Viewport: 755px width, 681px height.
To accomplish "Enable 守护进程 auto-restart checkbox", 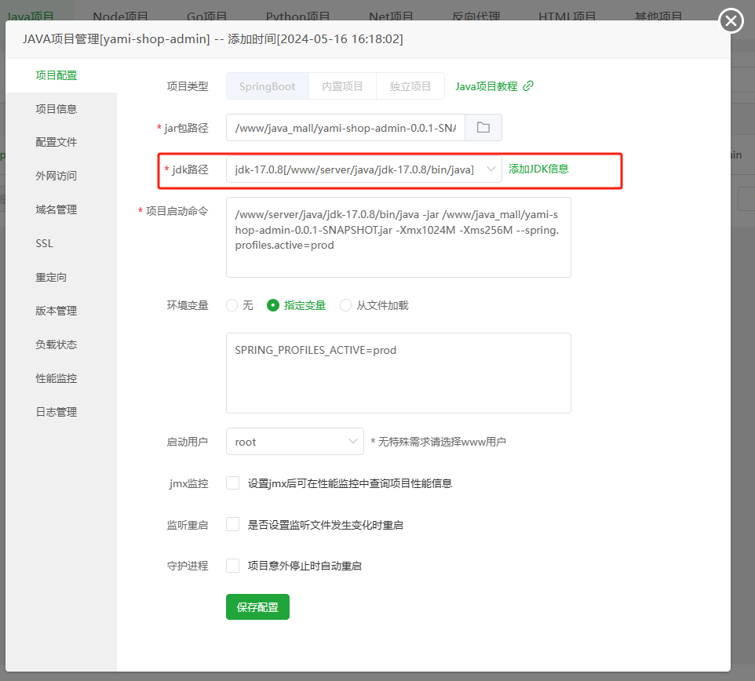I will coord(232,566).
